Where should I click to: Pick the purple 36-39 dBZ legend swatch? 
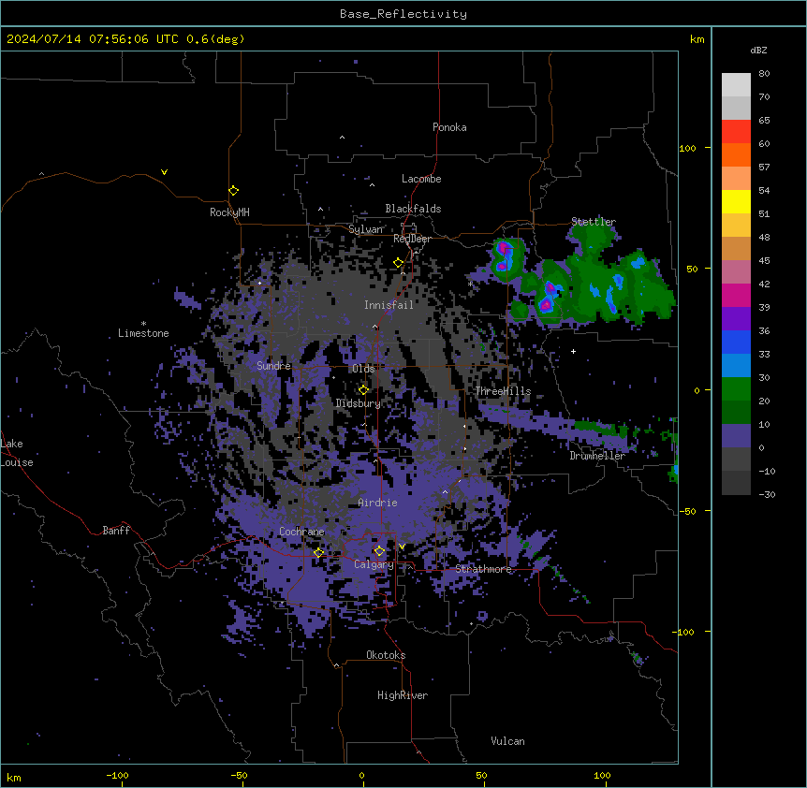tap(736, 319)
